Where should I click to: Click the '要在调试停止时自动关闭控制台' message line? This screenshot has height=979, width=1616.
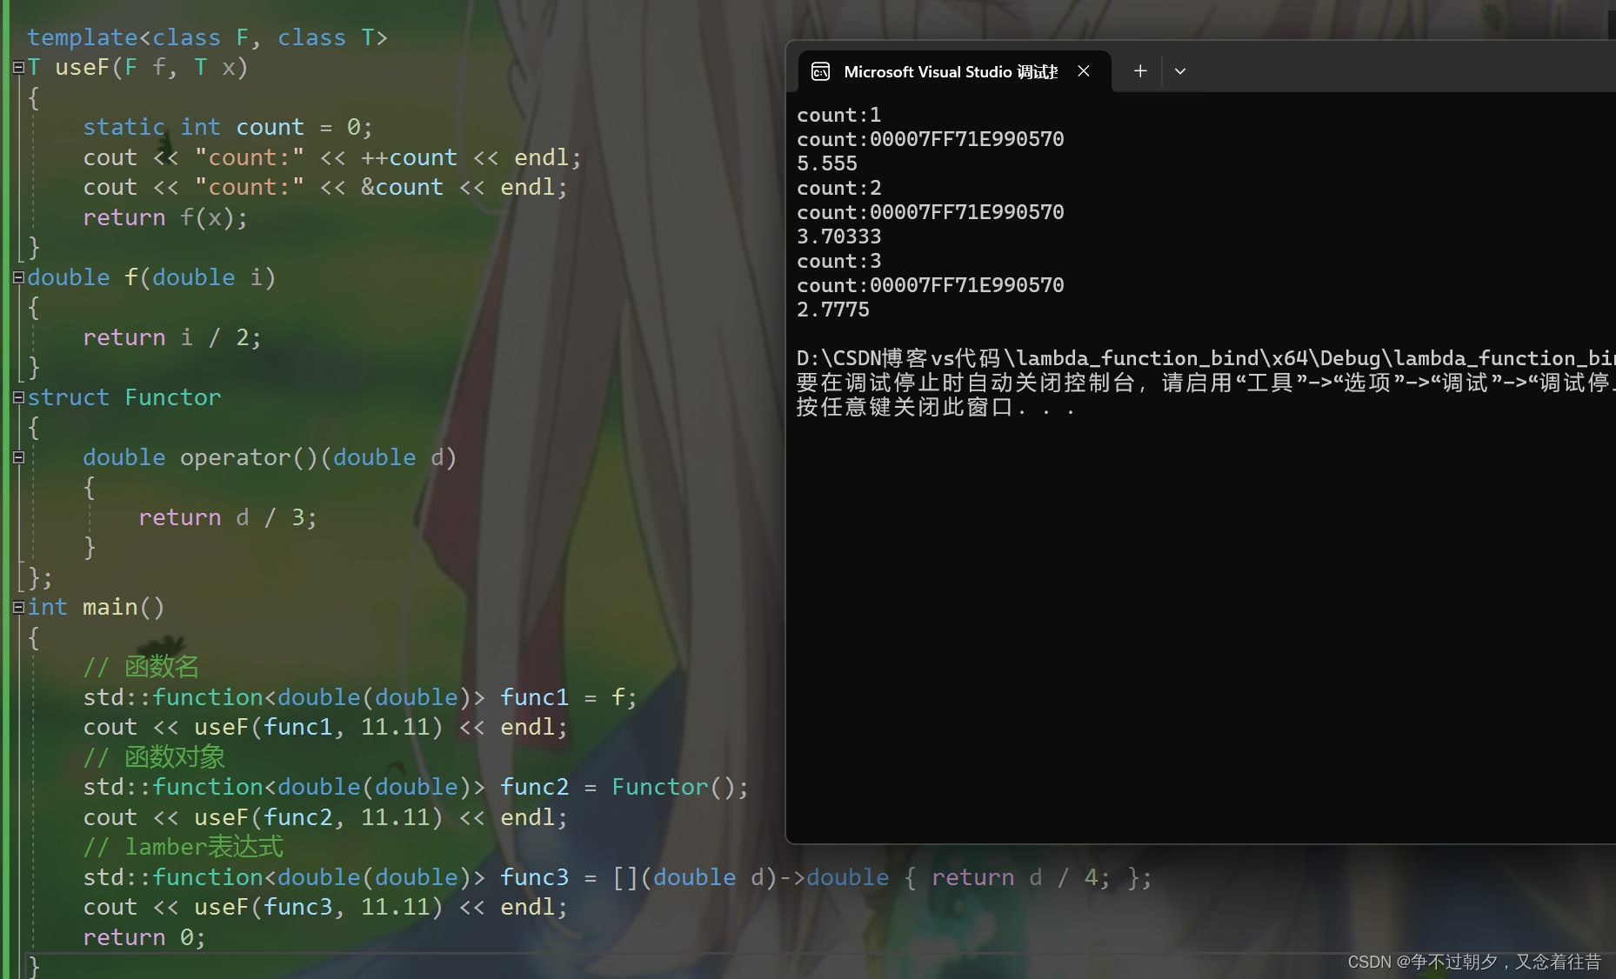click(1205, 383)
